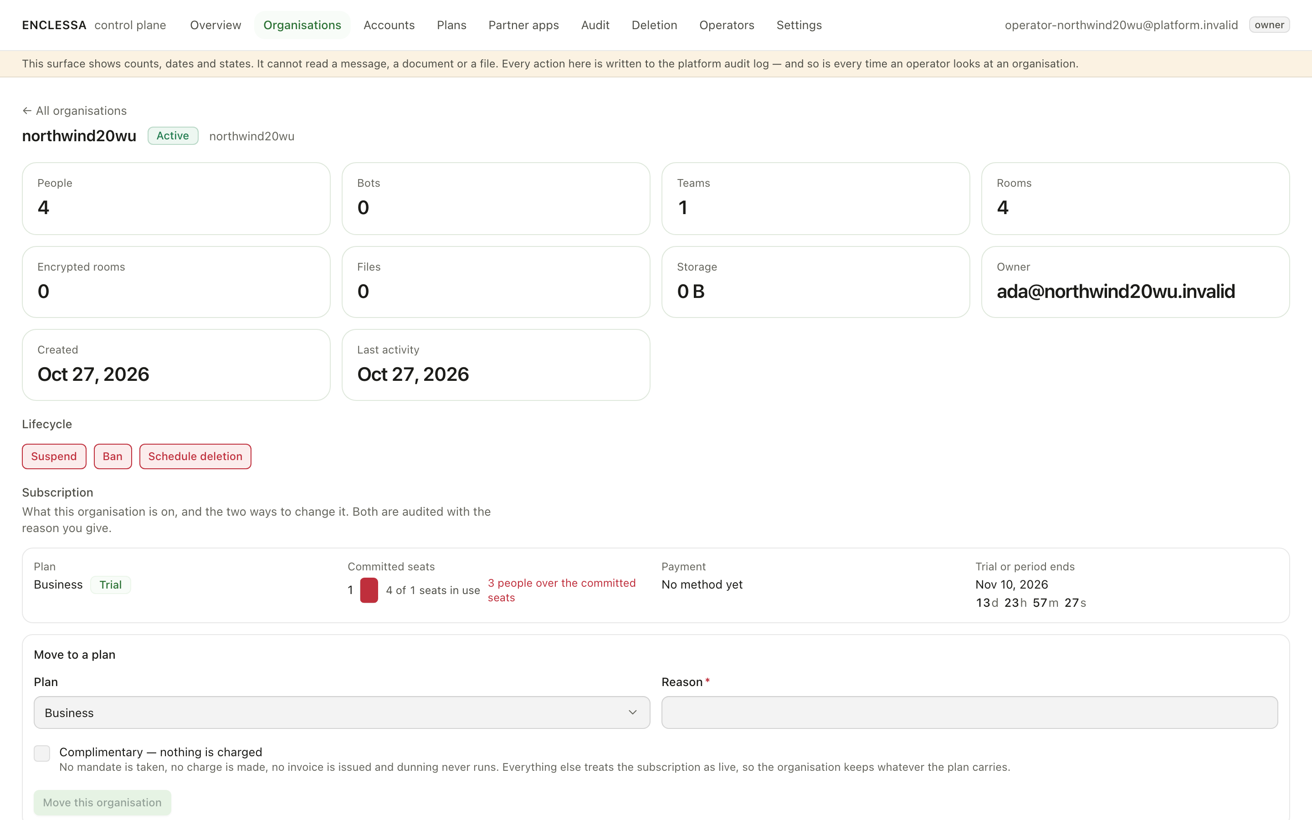Viewport: 1312px width, 820px height.
Task: Click the People count card
Action: click(176, 199)
